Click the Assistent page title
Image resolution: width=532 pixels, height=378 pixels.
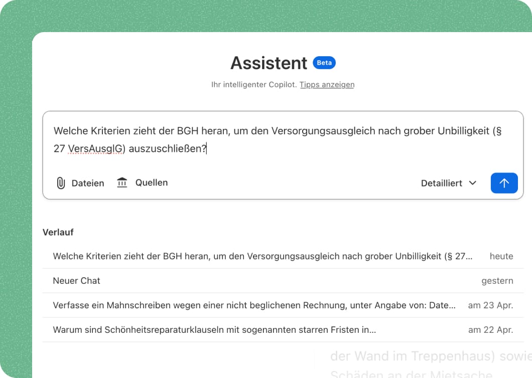[x=269, y=63]
